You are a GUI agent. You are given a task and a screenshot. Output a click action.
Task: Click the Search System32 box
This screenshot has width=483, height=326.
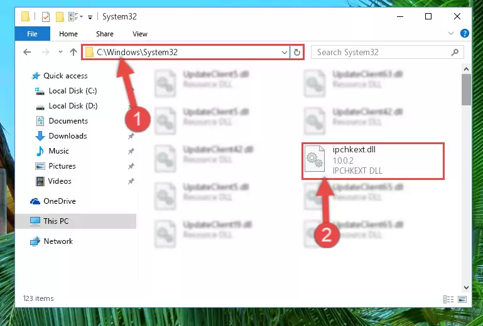click(387, 52)
